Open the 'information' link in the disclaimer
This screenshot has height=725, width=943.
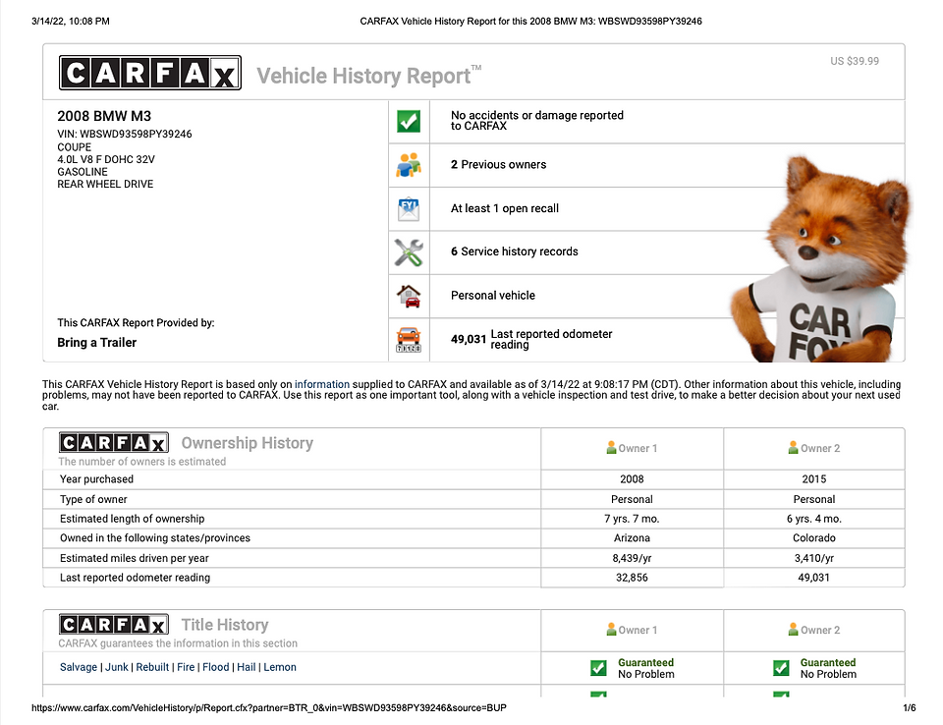pos(322,384)
